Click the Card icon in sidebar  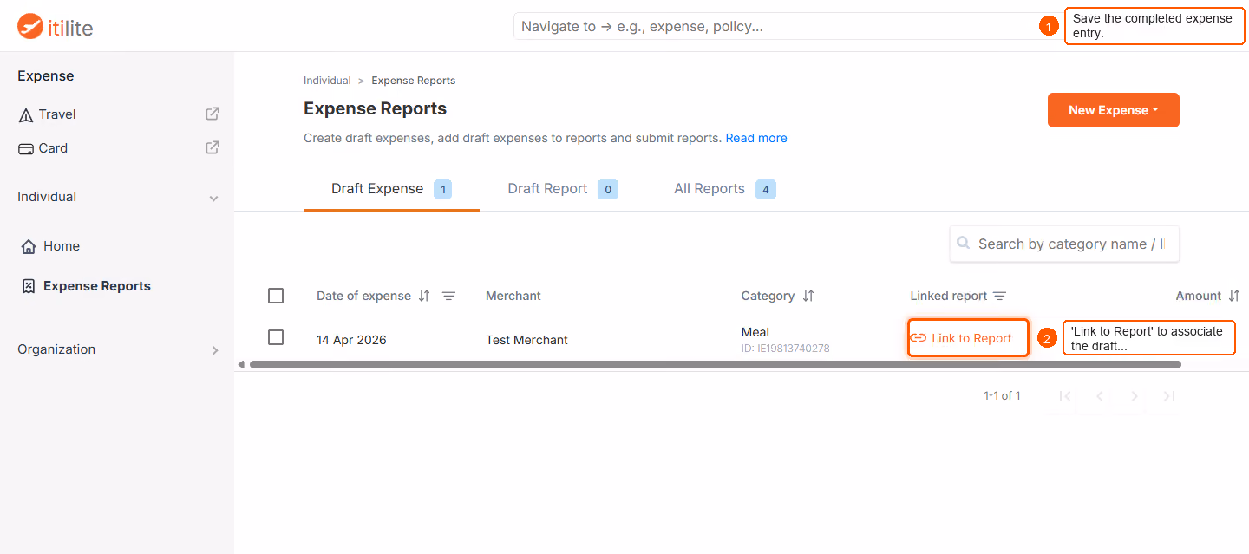[26, 148]
